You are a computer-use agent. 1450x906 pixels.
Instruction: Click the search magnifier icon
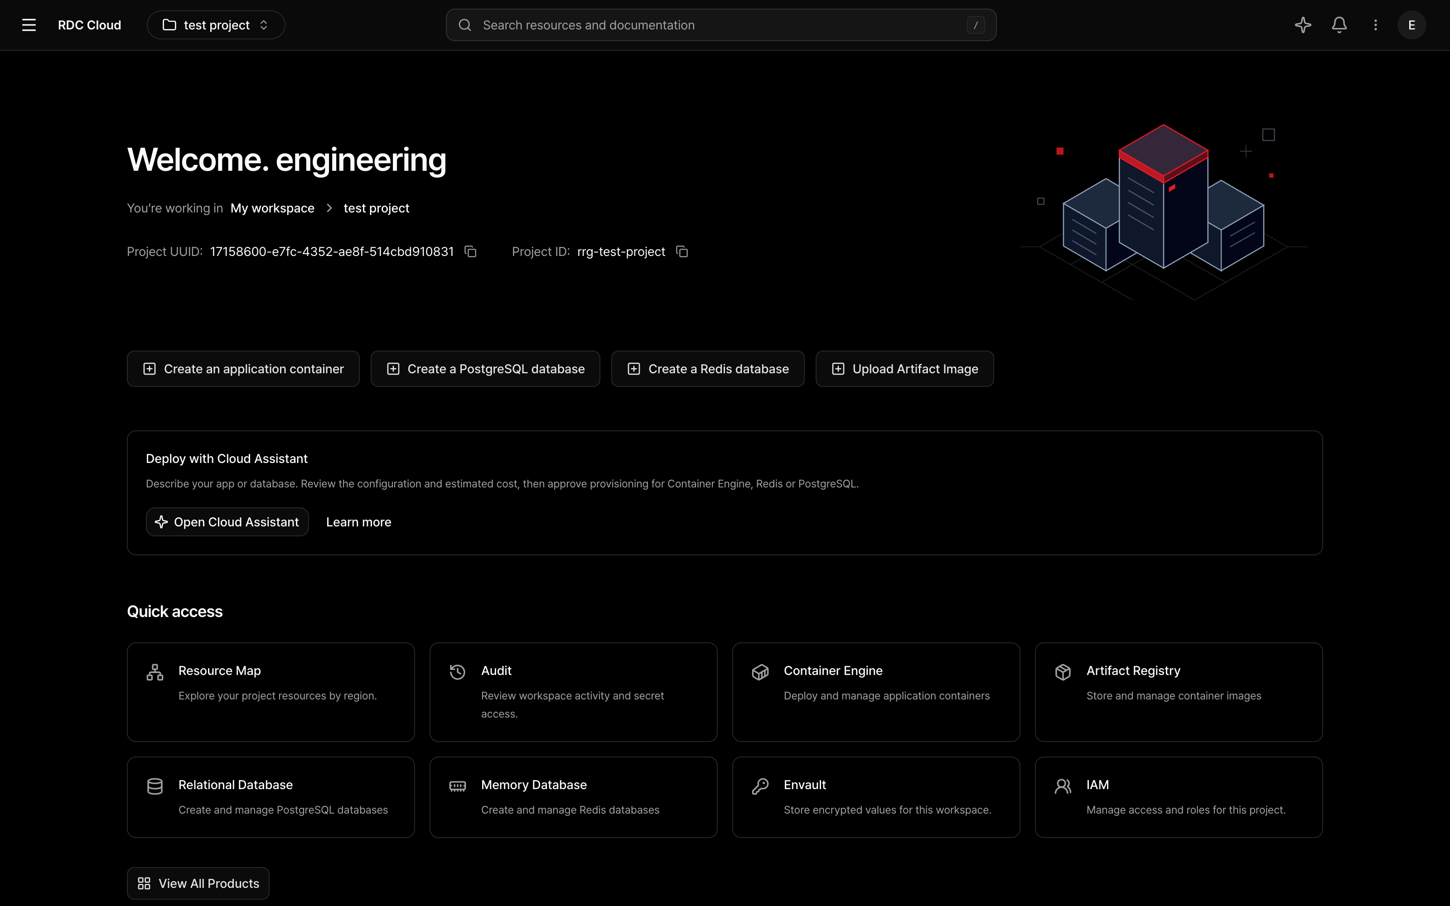coord(465,25)
